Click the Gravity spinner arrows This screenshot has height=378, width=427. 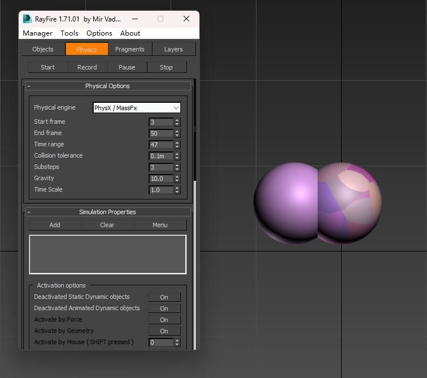click(177, 179)
